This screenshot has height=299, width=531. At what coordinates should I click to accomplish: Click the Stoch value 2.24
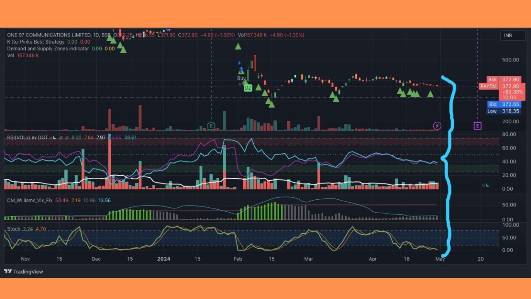tap(28, 229)
